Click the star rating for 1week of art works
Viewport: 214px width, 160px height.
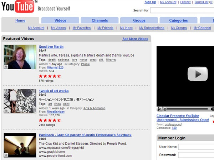(x=50, y=120)
